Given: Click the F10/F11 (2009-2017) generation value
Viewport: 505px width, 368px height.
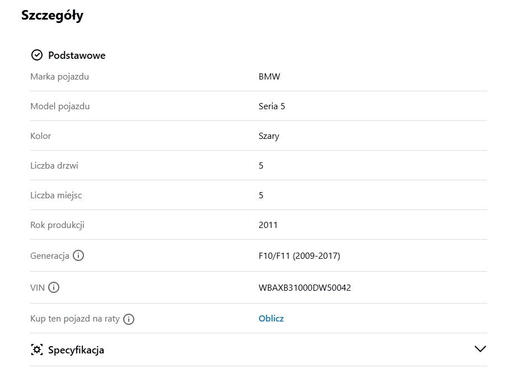Looking at the screenshot, I should tap(300, 256).
